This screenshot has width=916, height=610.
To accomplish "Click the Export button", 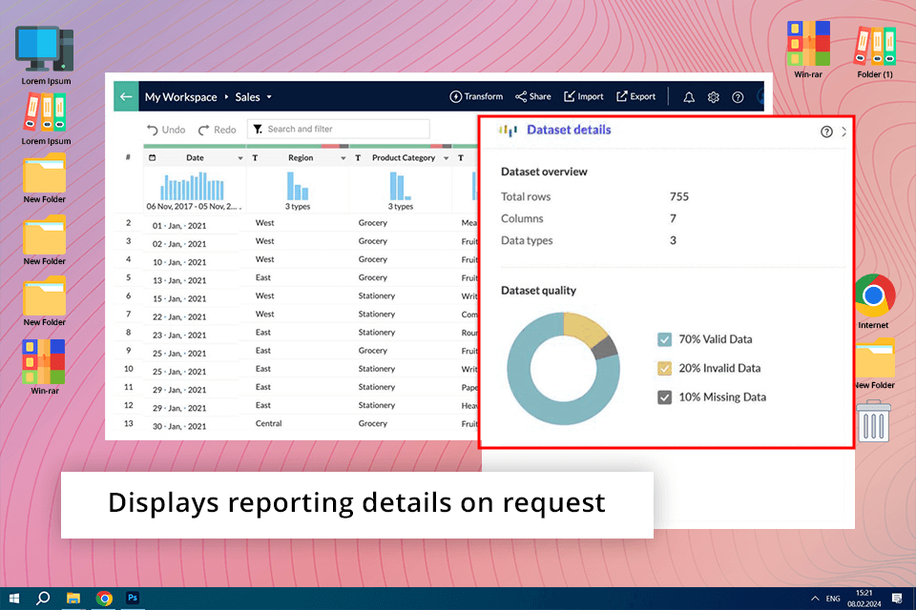I will coord(635,96).
